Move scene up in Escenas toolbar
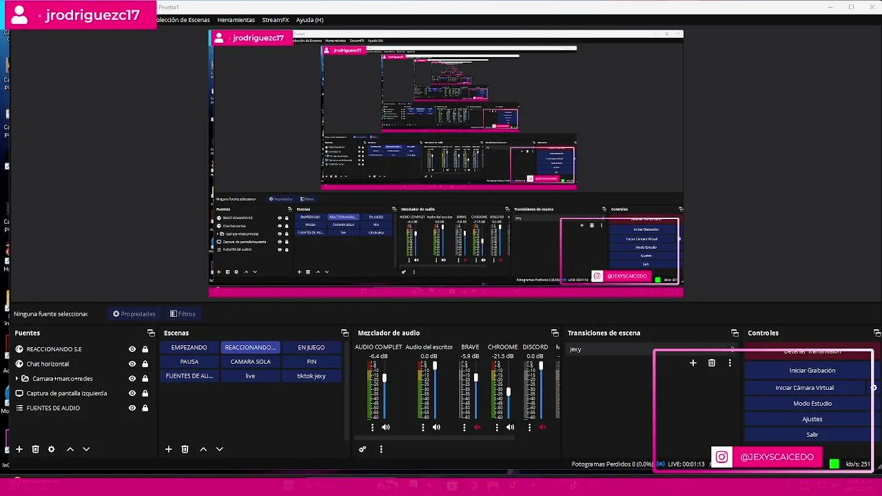 [203, 449]
